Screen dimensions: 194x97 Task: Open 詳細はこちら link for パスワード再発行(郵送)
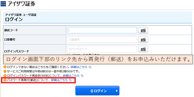(59, 80)
